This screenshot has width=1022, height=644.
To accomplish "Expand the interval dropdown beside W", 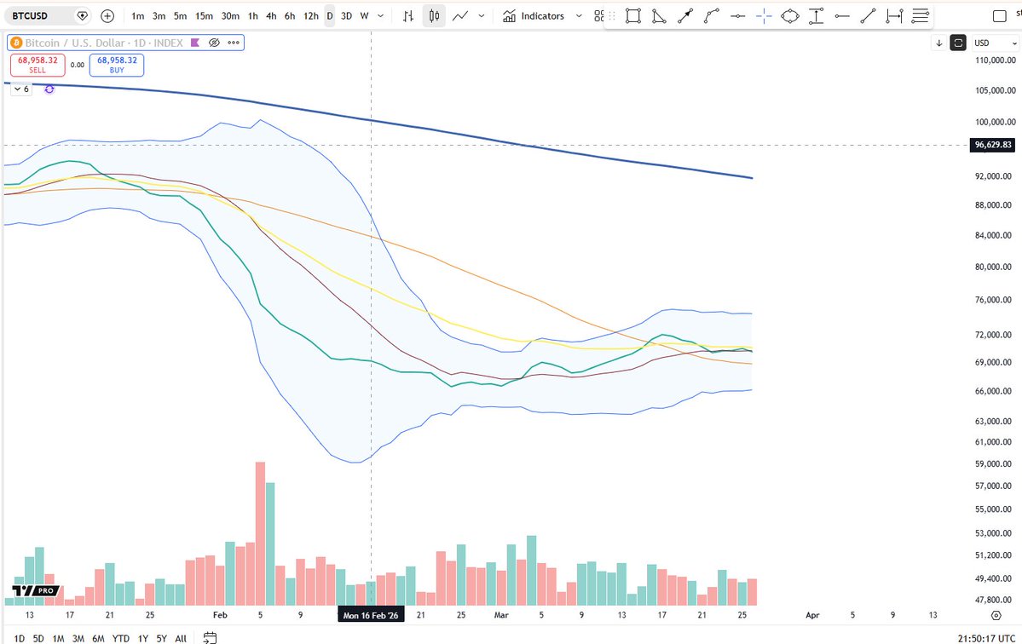I will coord(380,15).
